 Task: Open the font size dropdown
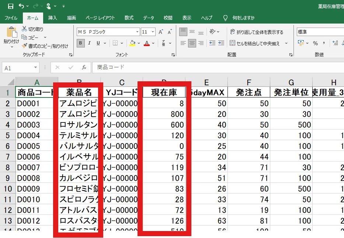click(153, 32)
